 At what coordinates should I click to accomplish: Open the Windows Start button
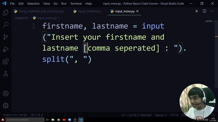(3, 120)
